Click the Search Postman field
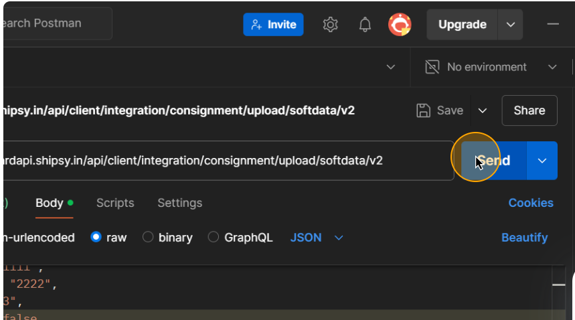Screen dimensions: 575x320 coord(58,23)
